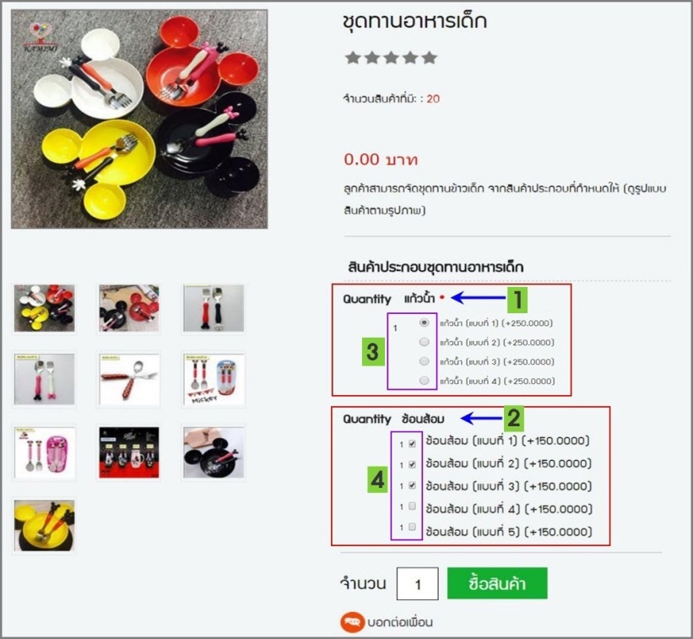Open the Mickey packaged cutlery thumbnail

(214, 380)
